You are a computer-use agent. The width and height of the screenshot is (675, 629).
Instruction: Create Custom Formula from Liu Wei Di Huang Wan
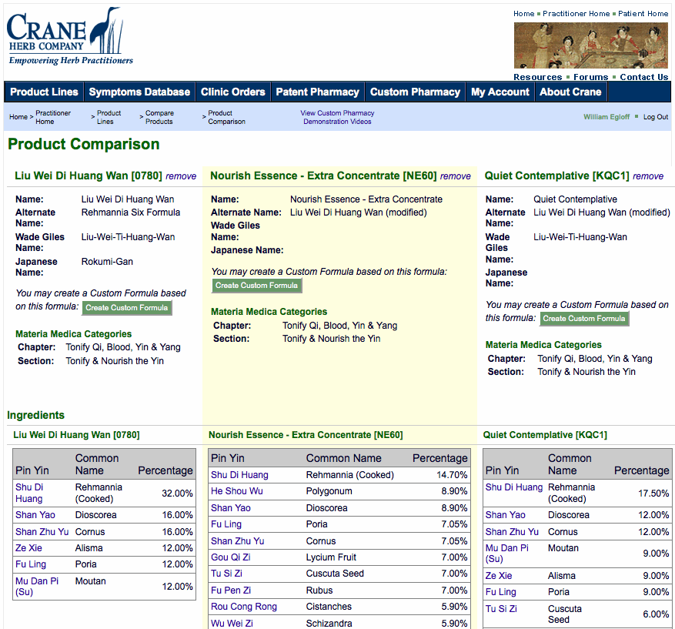tap(126, 308)
